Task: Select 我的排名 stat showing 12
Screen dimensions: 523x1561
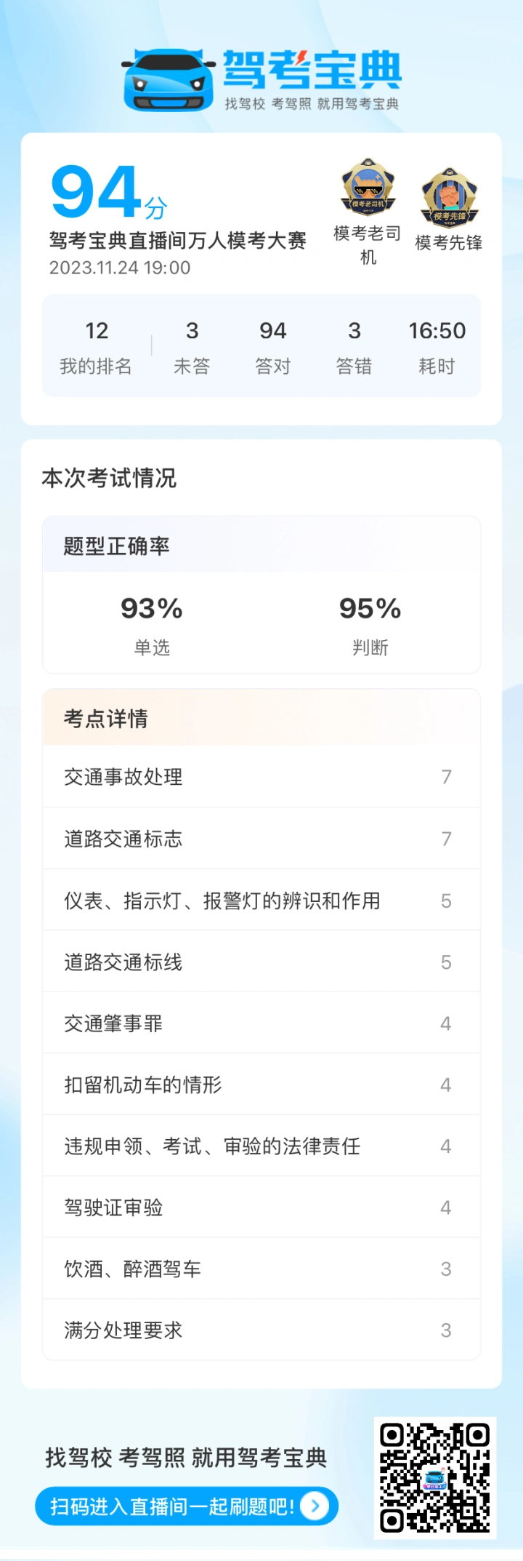Action: tap(96, 347)
